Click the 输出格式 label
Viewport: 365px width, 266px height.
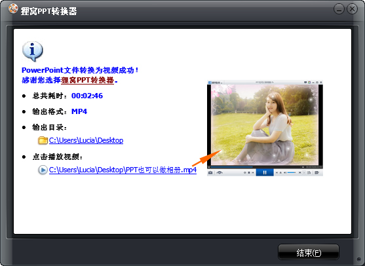[x=50, y=111]
